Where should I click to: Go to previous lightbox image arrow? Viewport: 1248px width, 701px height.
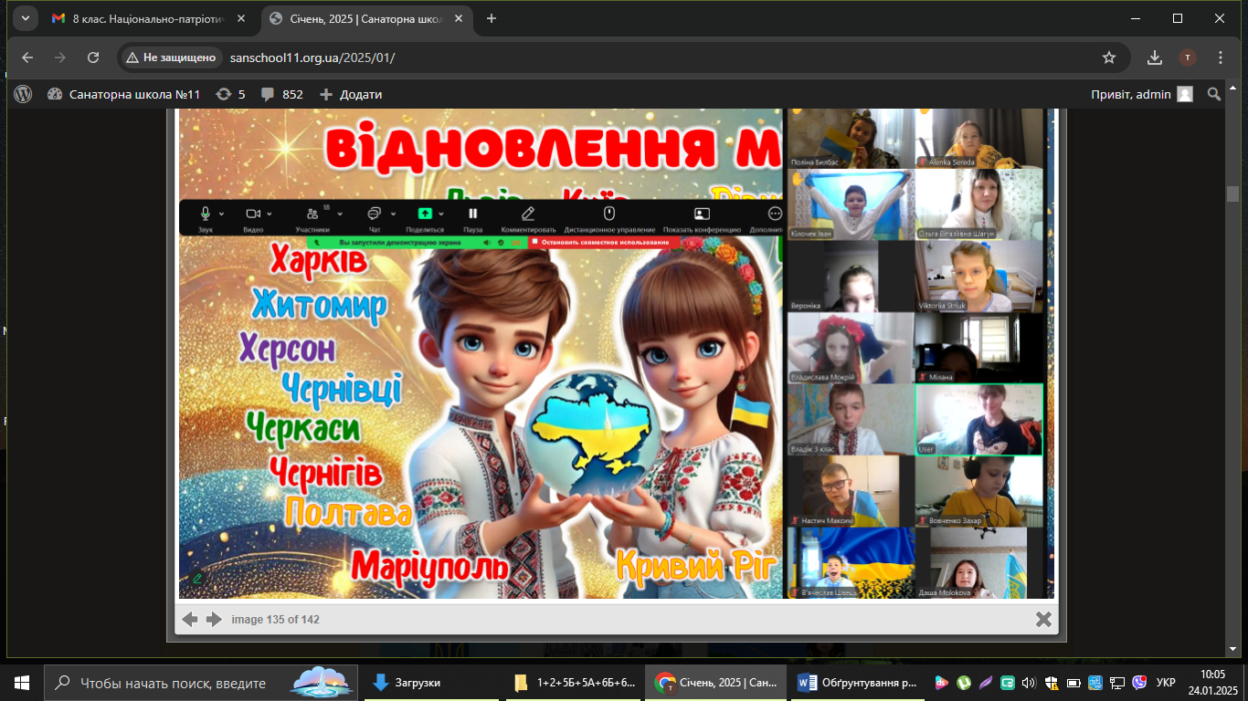tap(190, 619)
